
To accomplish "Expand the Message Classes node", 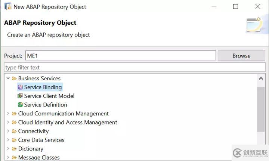I will (x=8, y=158).
